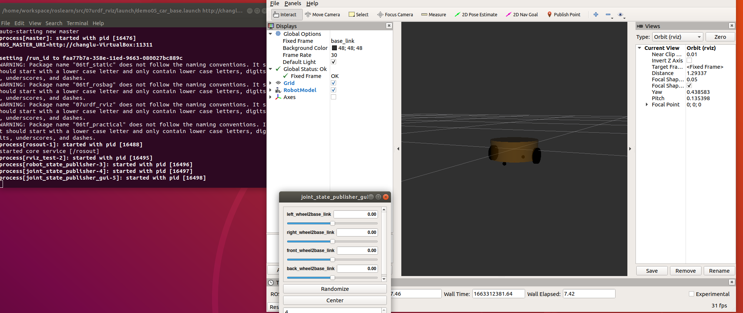Expand the RobotModel display node
743x313 pixels.
[x=271, y=90]
